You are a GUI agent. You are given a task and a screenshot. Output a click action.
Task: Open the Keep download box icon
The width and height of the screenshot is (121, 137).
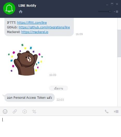25,111
